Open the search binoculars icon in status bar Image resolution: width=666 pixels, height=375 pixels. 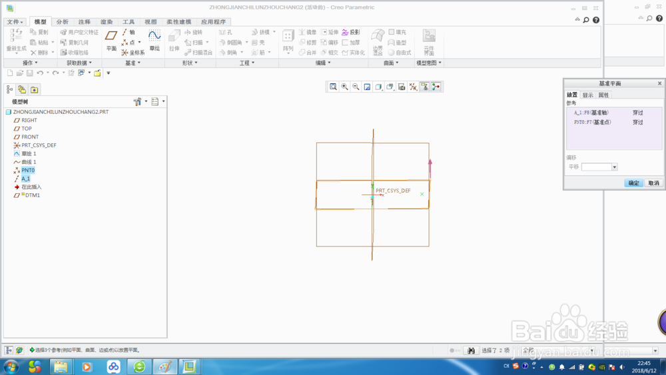(471, 350)
